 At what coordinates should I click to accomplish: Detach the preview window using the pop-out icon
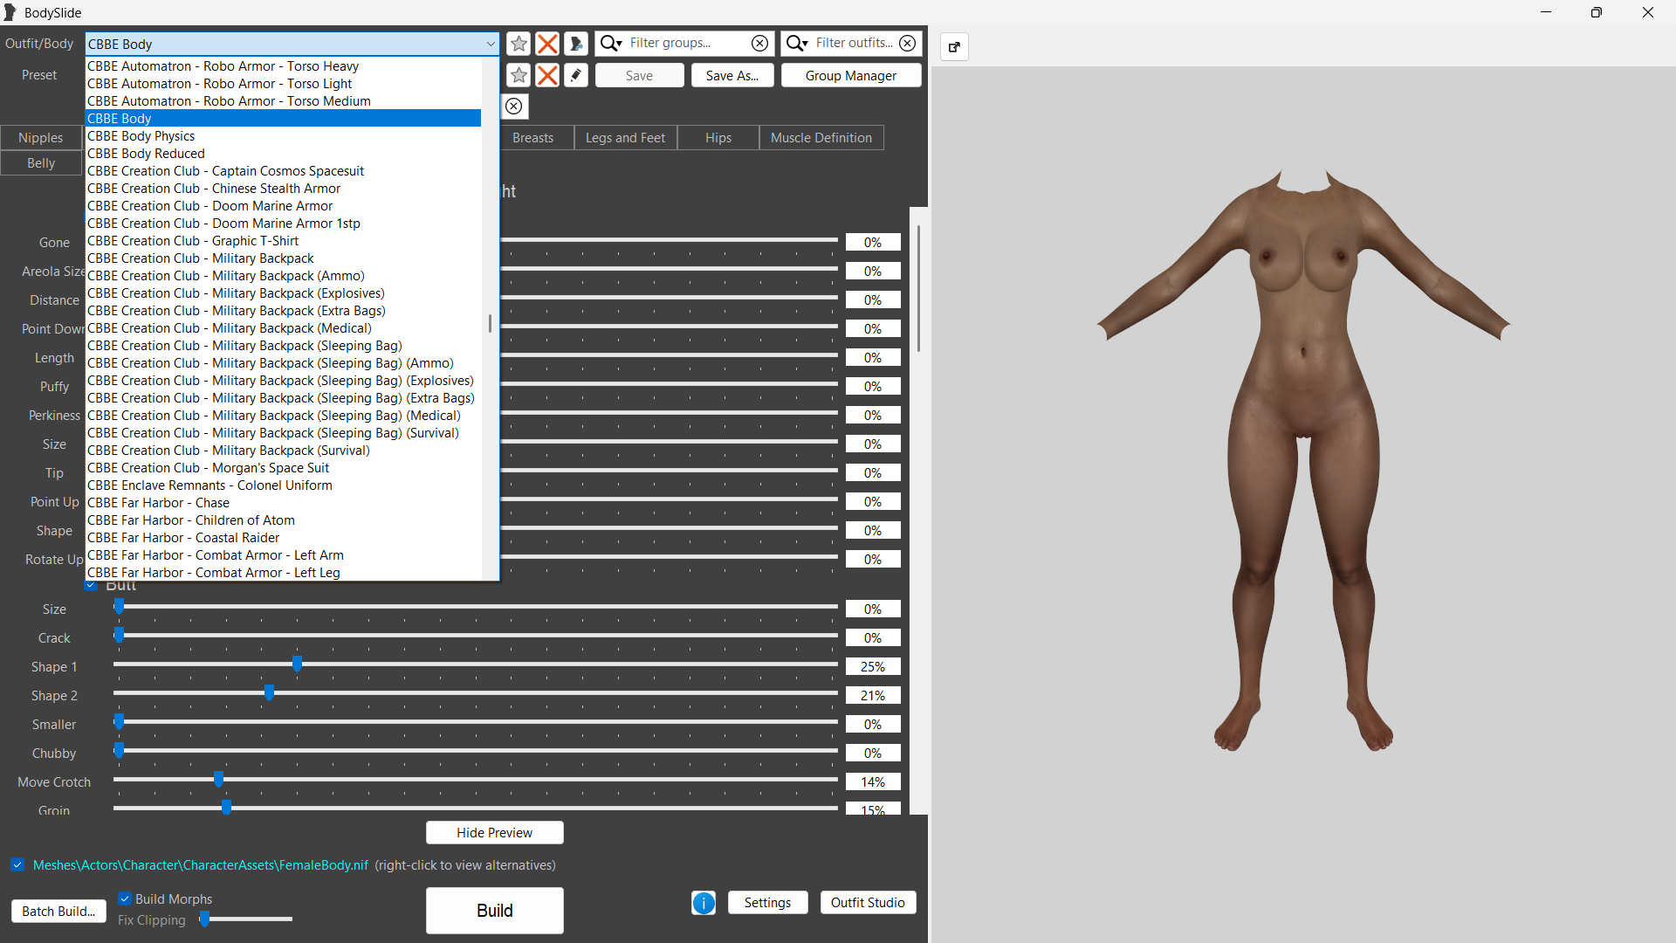coord(954,47)
